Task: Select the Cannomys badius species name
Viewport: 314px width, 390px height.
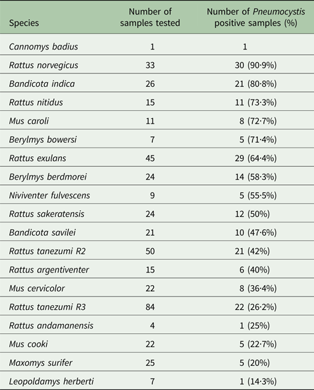Action: (x=43, y=47)
